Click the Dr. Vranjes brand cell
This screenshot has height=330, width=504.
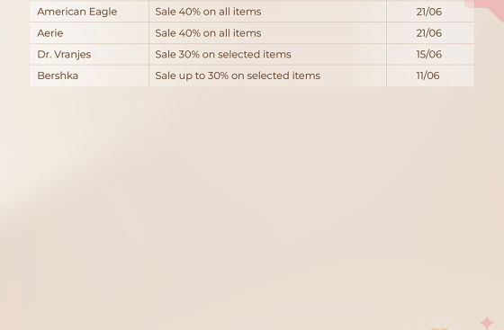tap(89, 54)
